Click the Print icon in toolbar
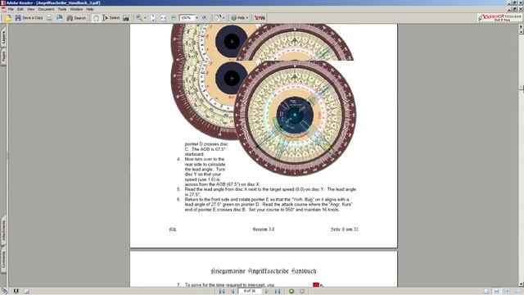This screenshot has height=295, width=524. pos(49,18)
